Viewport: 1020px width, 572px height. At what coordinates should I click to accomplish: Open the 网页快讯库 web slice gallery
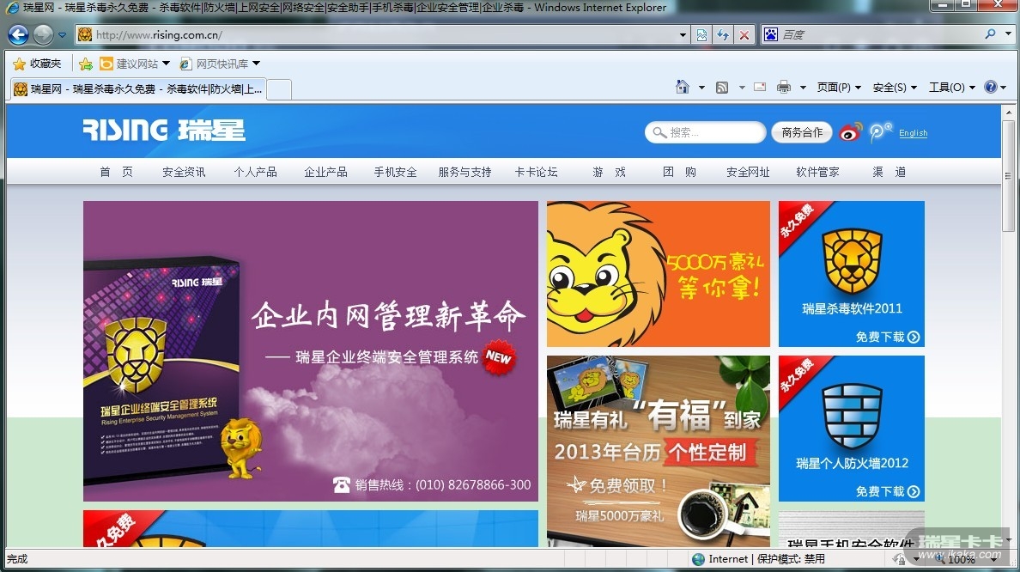[219, 64]
